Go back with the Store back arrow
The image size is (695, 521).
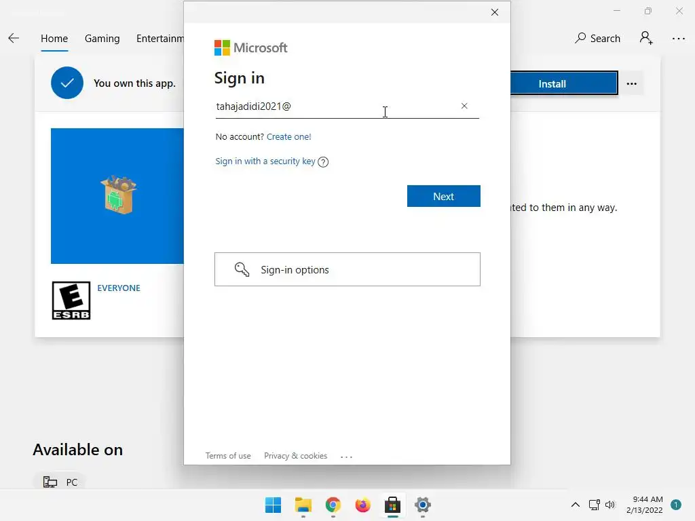14,39
